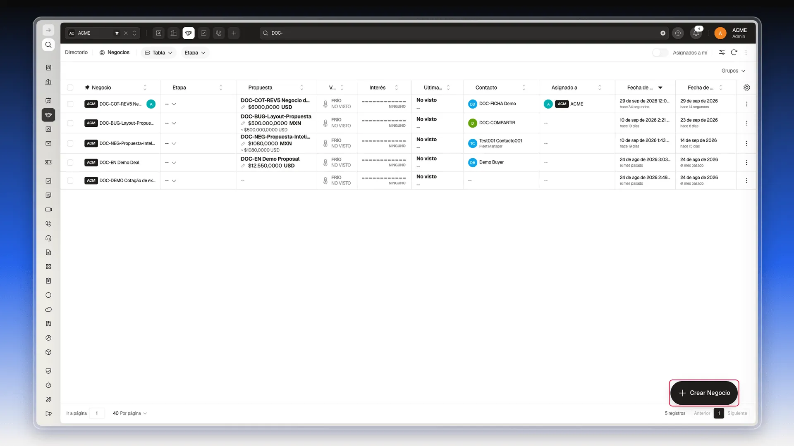
Task: Toggle the Asignados a mí switch
Action: tap(660, 52)
